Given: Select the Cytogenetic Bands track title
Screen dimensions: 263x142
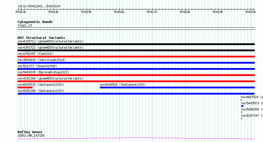Looking at the screenshot, I should [35, 22].
